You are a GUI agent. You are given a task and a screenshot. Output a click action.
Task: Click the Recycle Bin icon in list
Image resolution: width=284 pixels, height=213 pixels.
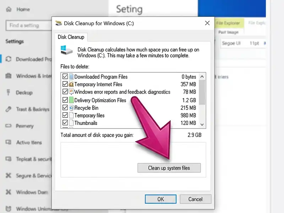tap(71, 108)
